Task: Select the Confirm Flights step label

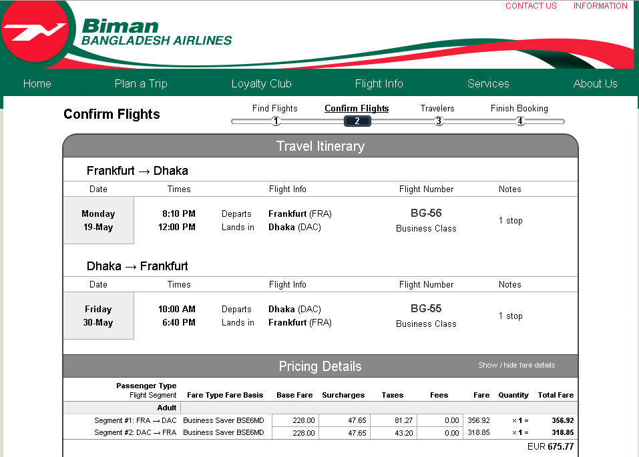Action: [357, 108]
